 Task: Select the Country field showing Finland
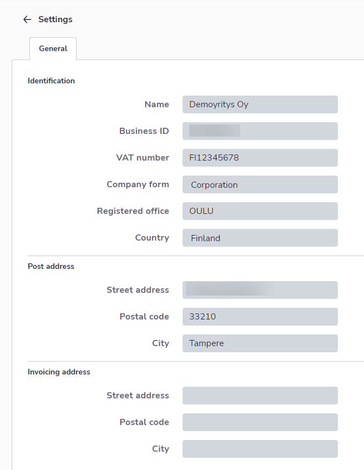click(x=260, y=238)
